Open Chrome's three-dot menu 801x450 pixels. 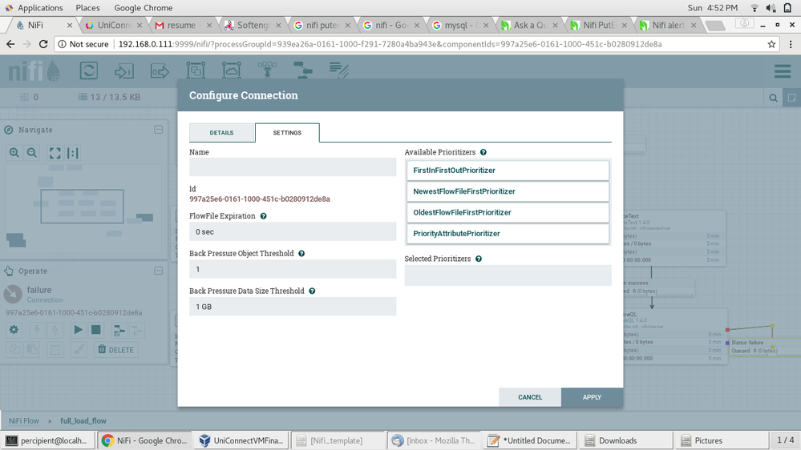point(791,44)
